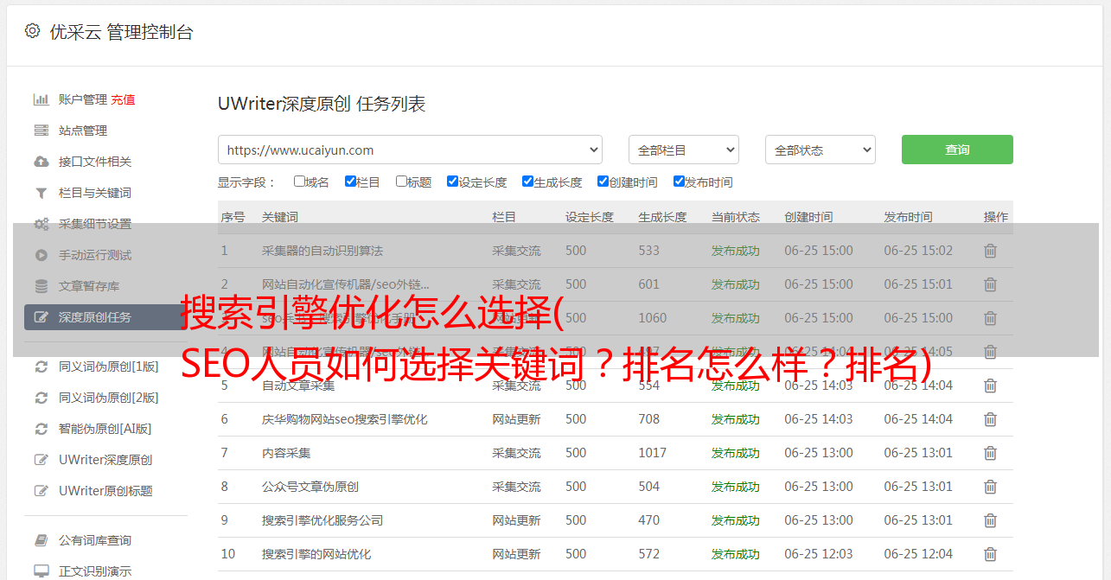1111x580 pixels.
Task: Click the 当前状态 column header
Action: pyautogui.click(x=736, y=217)
